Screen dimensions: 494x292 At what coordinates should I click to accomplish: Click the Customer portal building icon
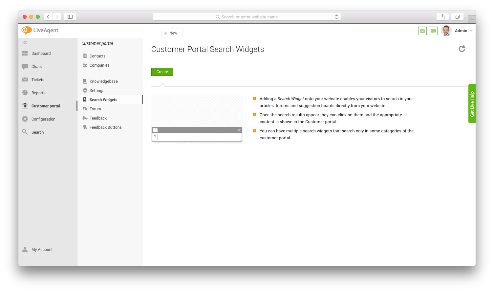click(x=25, y=106)
